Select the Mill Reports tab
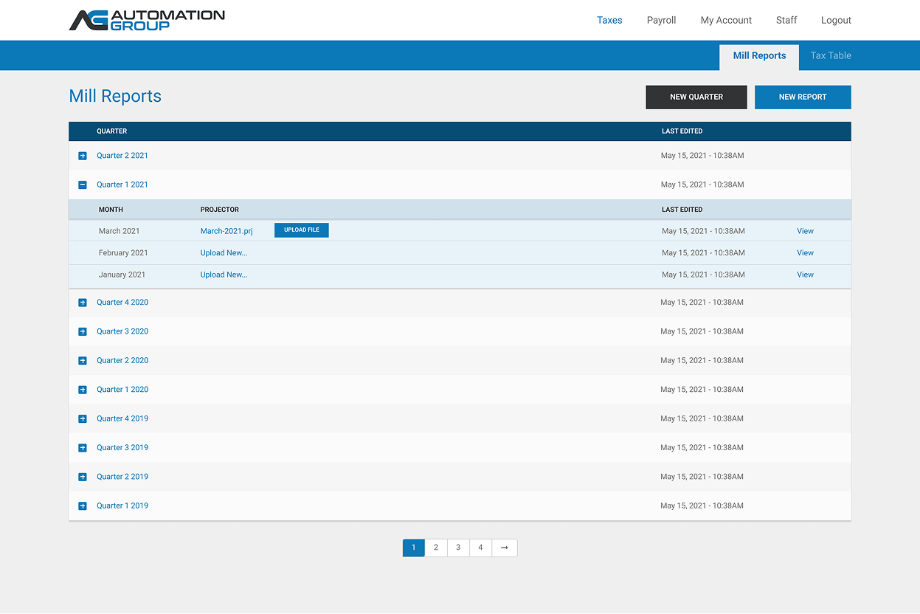 759,55
